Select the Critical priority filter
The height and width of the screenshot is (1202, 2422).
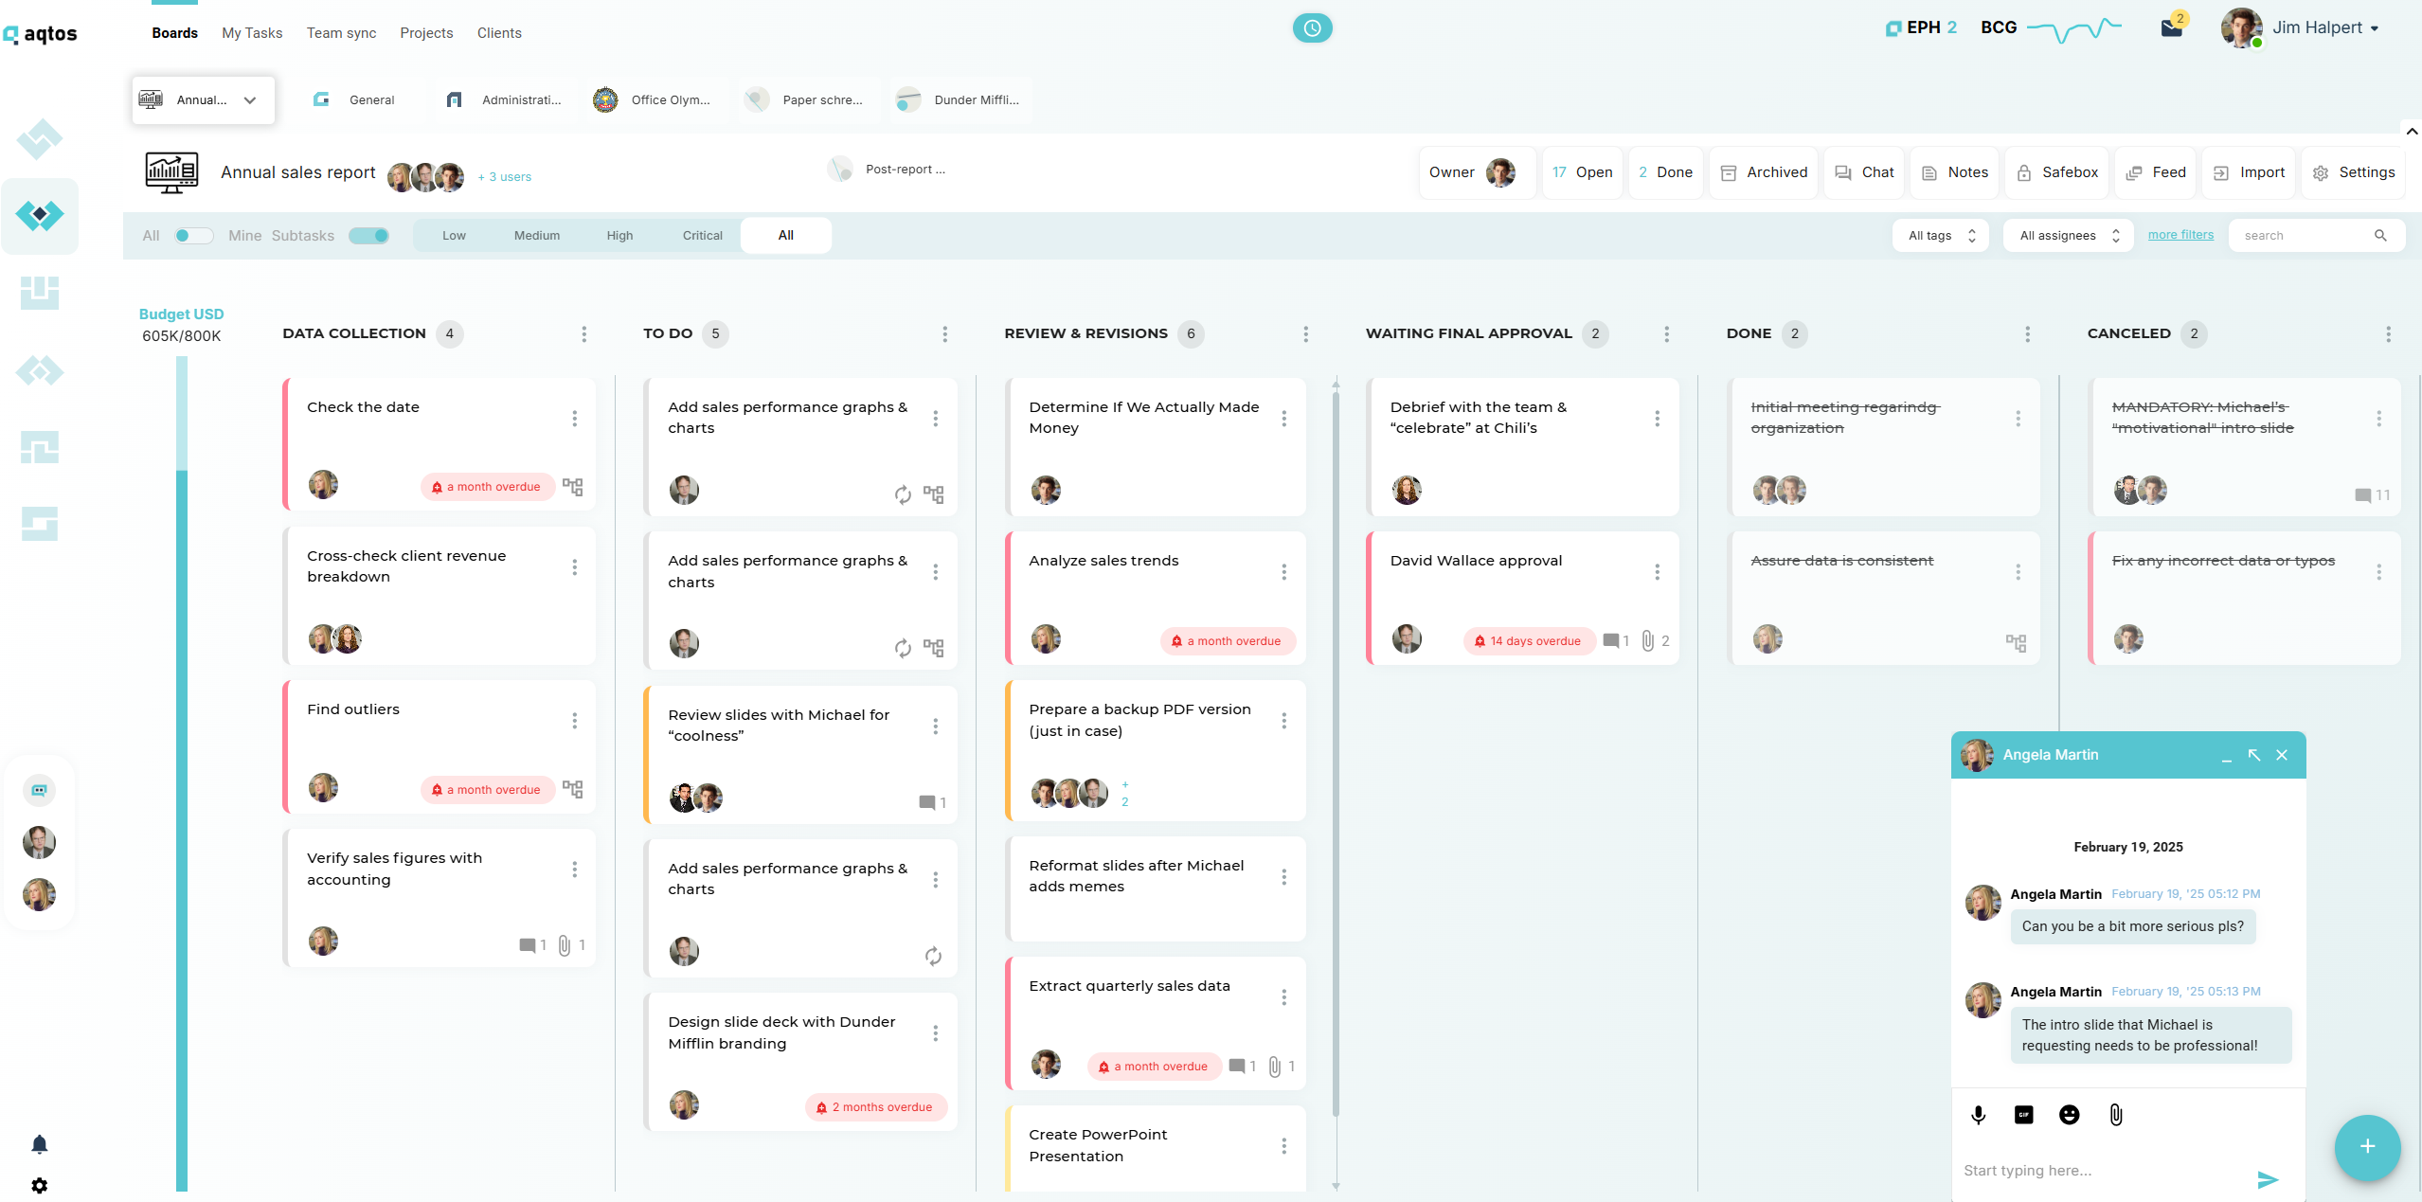click(x=702, y=236)
